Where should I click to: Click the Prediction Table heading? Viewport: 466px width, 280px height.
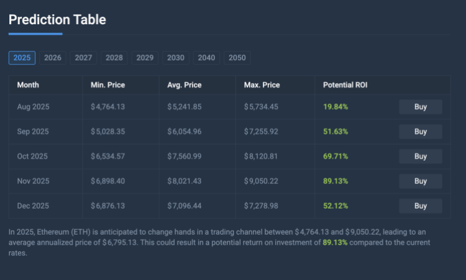click(57, 19)
